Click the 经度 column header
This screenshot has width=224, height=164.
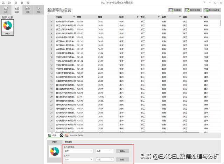(x=79, y=17)
